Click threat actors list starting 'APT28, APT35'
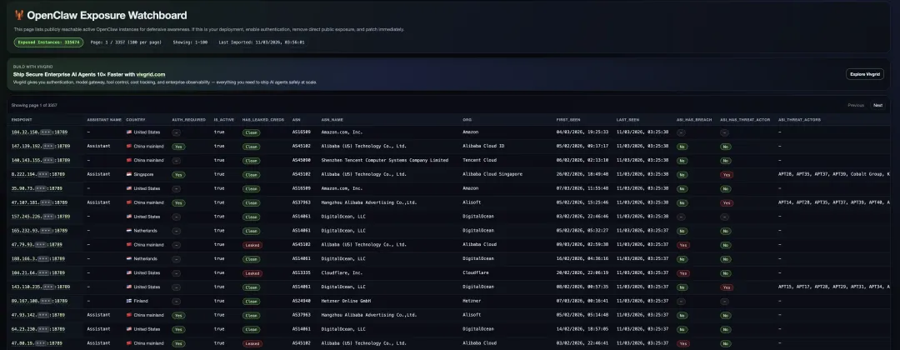Image resolution: width=900 pixels, height=350 pixels. point(834,174)
